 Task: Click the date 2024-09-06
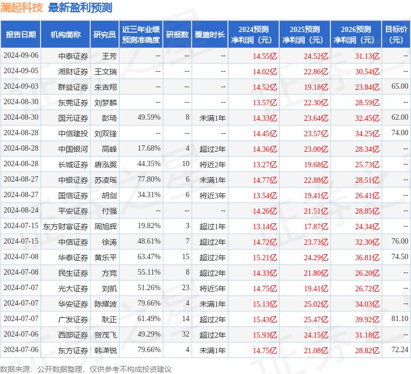[21, 56]
